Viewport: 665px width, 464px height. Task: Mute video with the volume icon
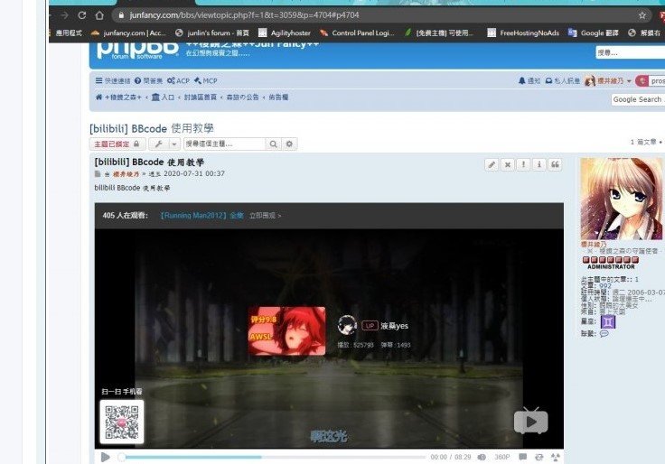[482, 457]
